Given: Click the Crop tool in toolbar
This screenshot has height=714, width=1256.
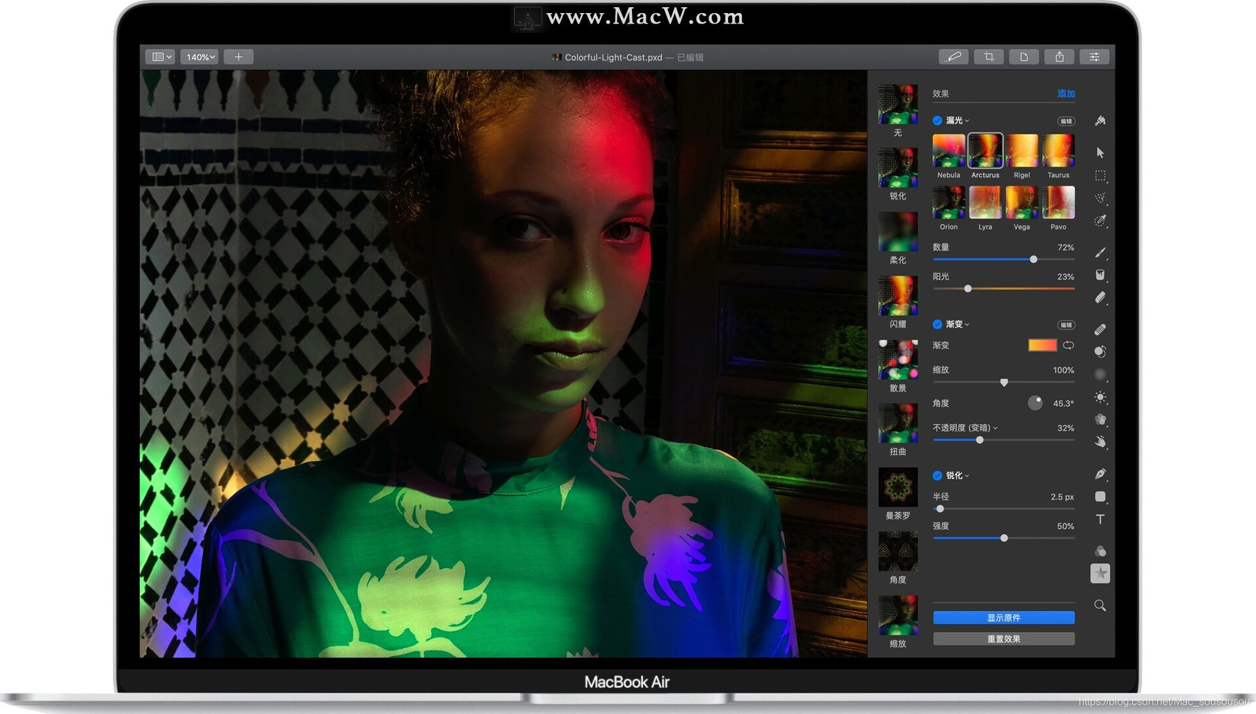Looking at the screenshot, I should 988,57.
